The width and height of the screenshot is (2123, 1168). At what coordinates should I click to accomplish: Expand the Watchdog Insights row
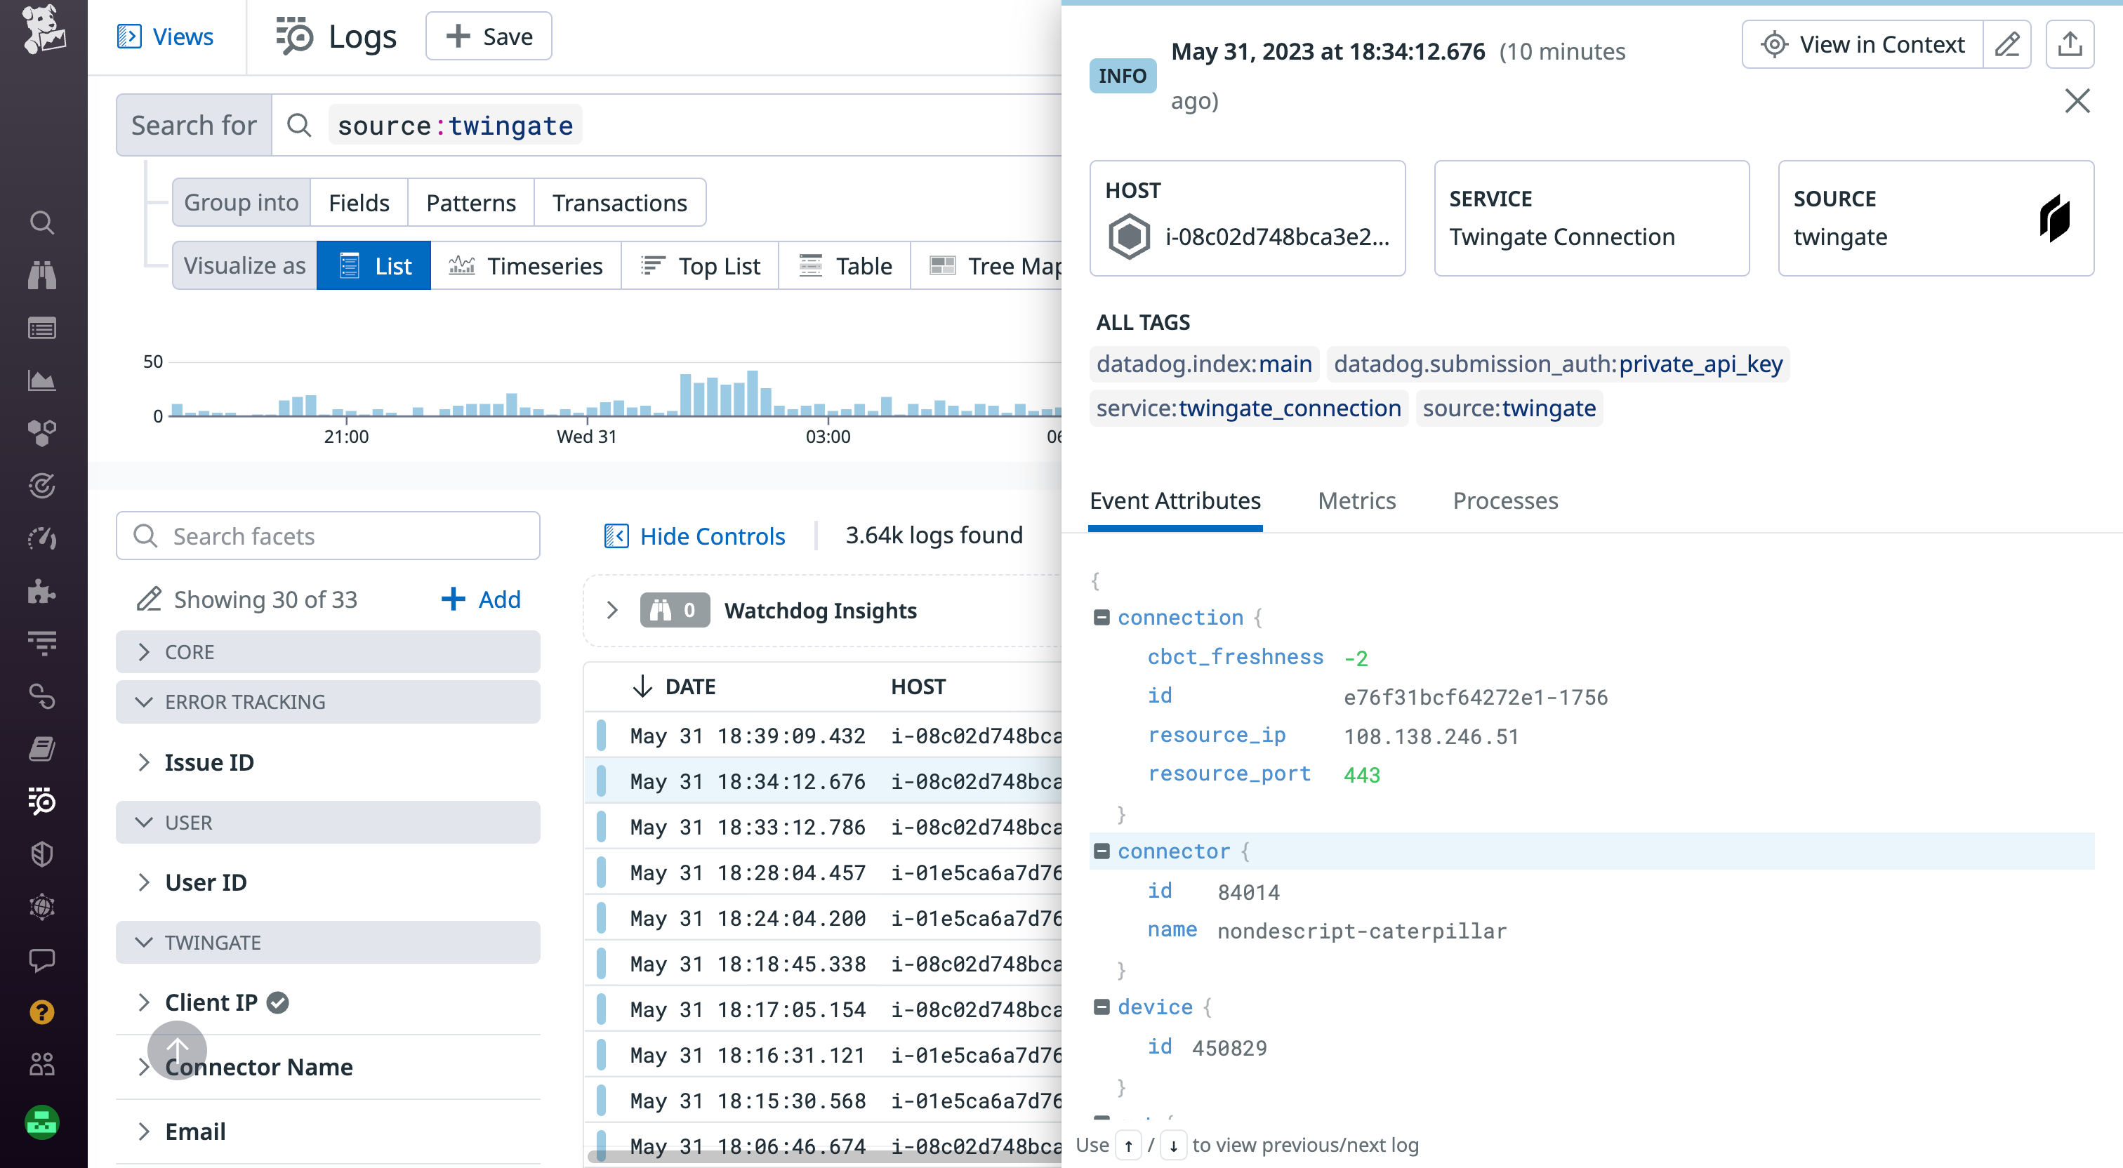point(613,610)
